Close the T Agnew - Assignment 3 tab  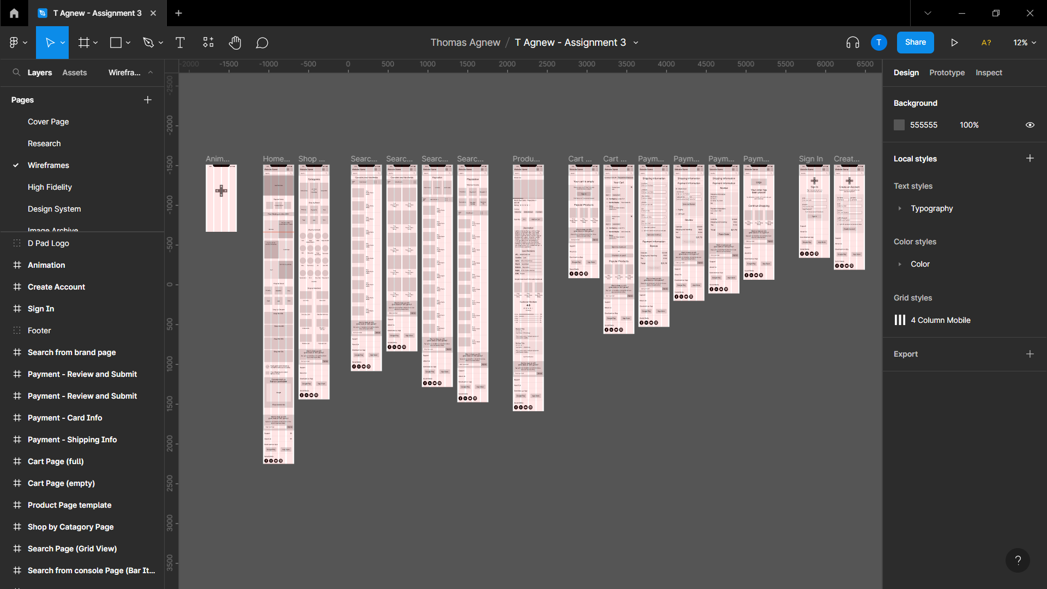point(153,13)
